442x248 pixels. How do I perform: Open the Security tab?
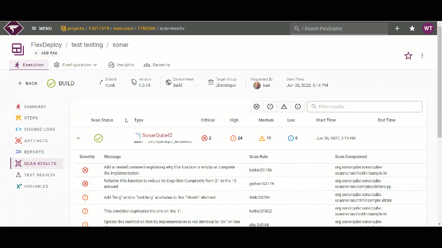click(157, 65)
